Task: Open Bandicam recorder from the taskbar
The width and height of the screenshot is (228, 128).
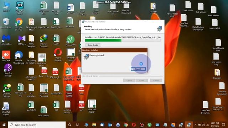Action: point(142,125)
